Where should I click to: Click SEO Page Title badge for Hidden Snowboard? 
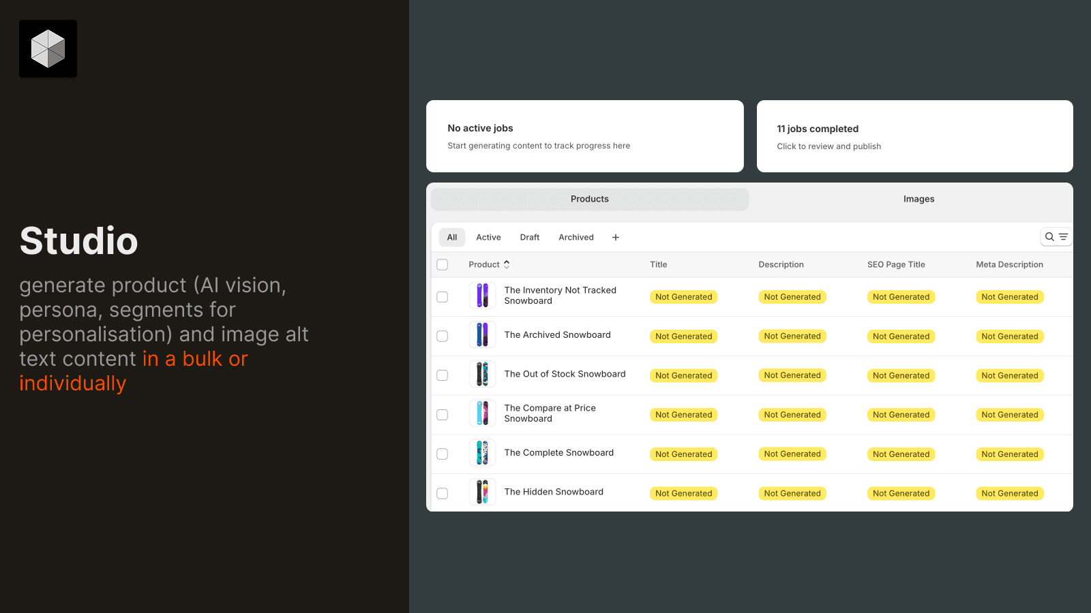tap(901, 493)
